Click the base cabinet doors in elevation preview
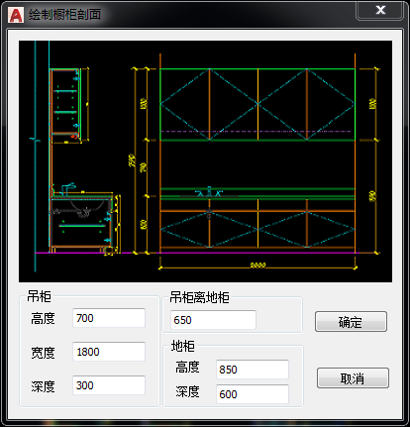Image resolution: width=410 pixels, height=427 pixels. point(257,229)
